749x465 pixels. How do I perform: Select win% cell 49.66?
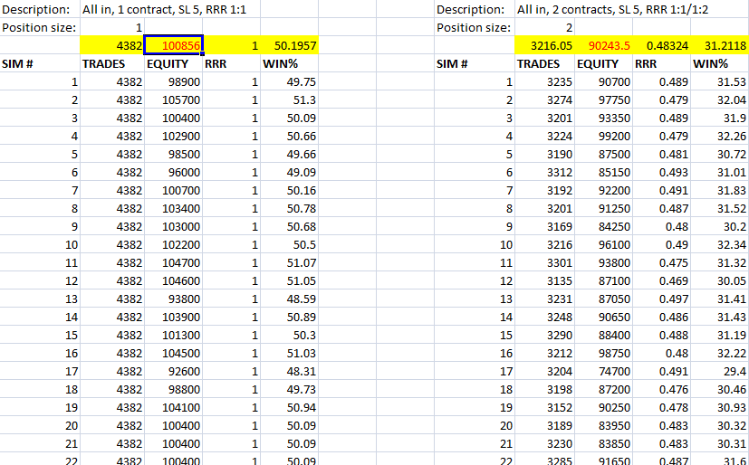pos(290,155)
